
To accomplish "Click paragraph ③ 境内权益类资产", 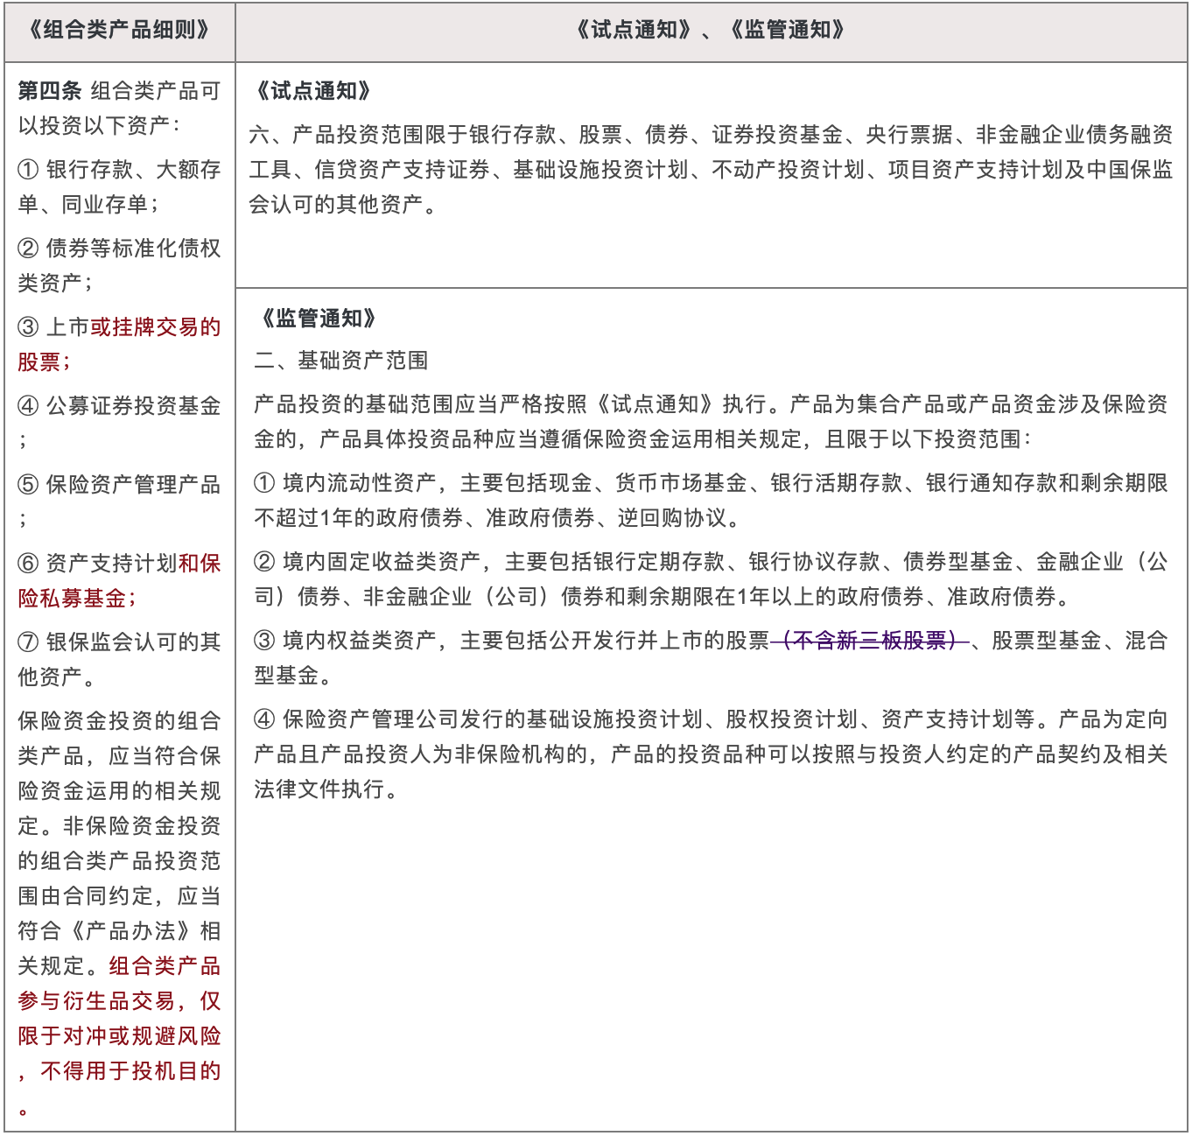I will [711, 658].
